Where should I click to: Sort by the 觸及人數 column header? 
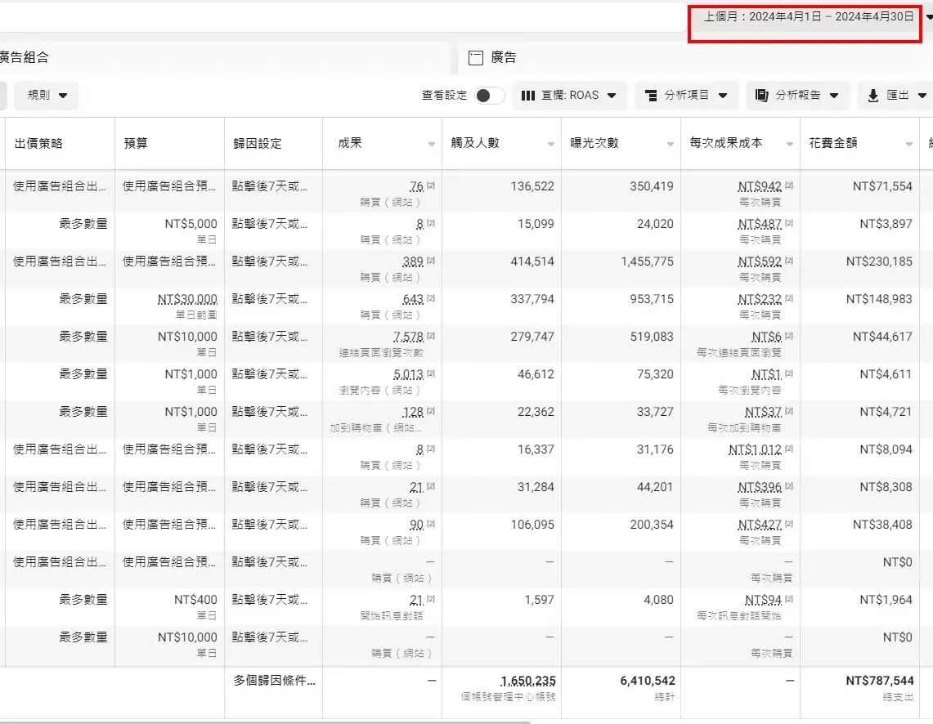pos(475,143)
